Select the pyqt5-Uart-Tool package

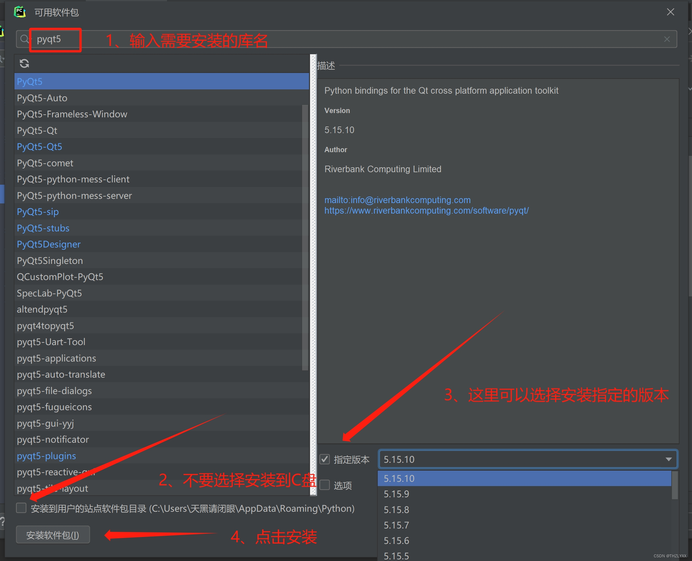pyautogui.click(x=158, y=341)
